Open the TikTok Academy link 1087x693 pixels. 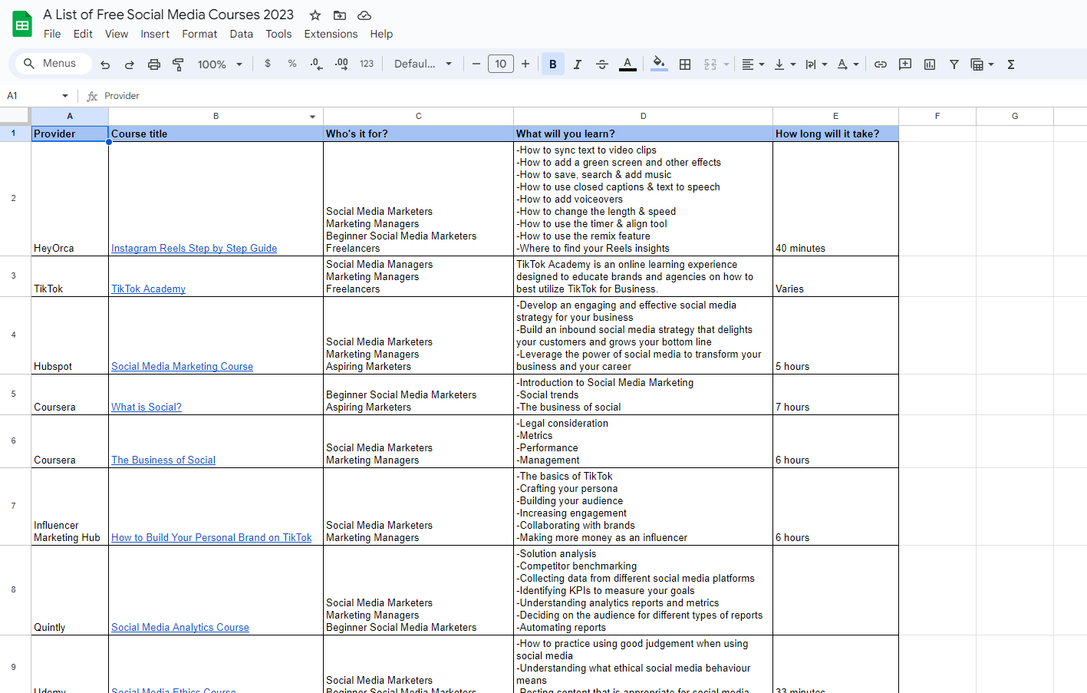click(148, 289)
